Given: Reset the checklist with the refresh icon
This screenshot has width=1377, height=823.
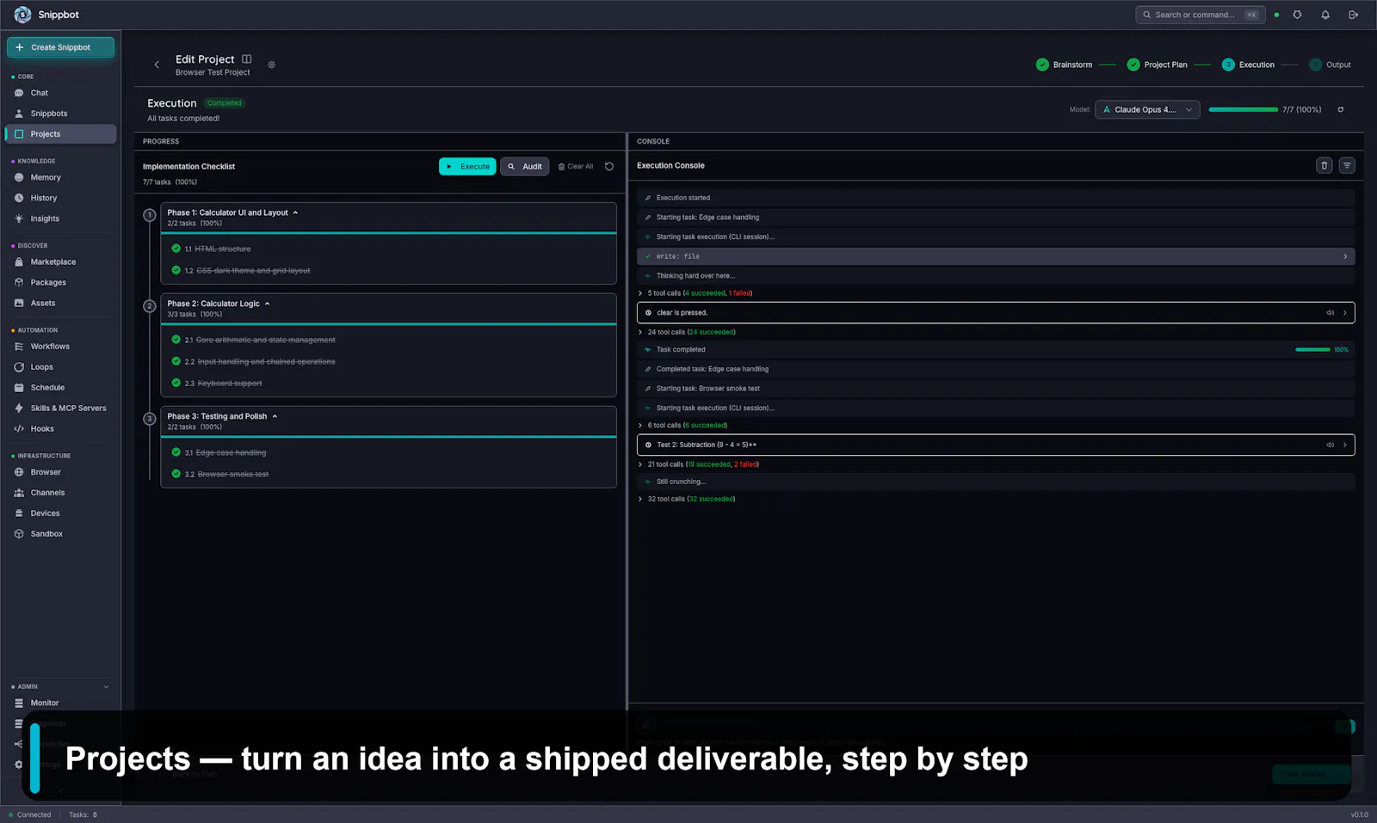Looking at the screenshot, I should click(x=609, y=167).
